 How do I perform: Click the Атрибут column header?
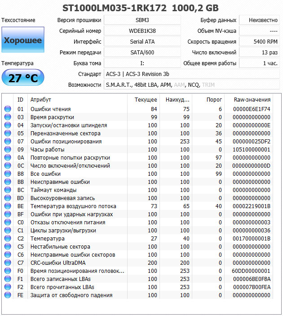coord(77,99)
